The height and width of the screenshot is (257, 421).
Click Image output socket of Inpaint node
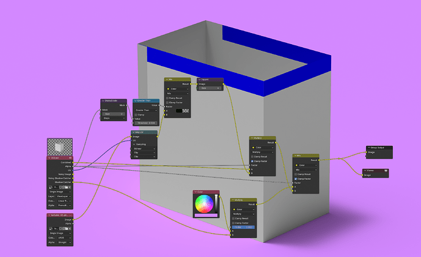[x=224, y=84]
